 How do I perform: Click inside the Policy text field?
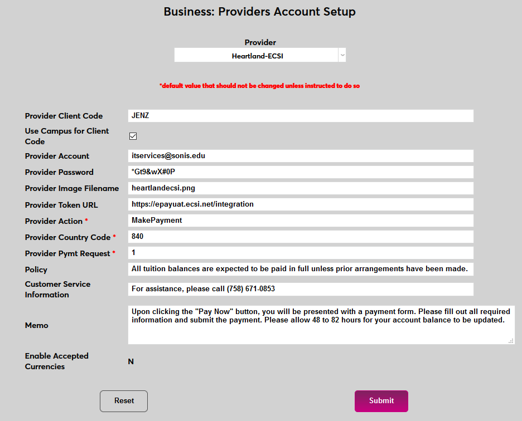pos(301,270)
